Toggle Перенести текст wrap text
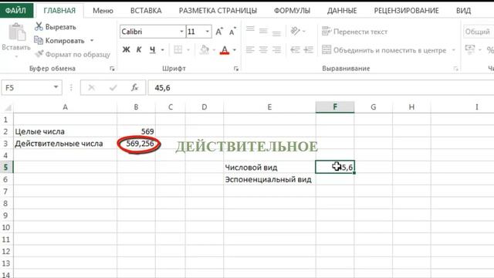 coord(355,32)
